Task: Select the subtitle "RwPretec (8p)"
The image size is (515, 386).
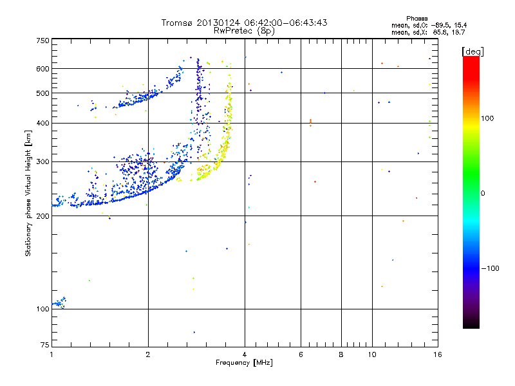Action: (x=244, y=31)
